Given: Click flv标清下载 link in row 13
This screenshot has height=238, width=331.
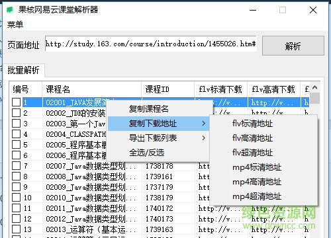Looking at the screenshot, I should [x=219, y=229].
